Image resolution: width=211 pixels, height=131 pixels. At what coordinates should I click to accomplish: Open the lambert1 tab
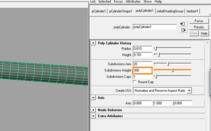pyautogui.click(x=192, y=11)
